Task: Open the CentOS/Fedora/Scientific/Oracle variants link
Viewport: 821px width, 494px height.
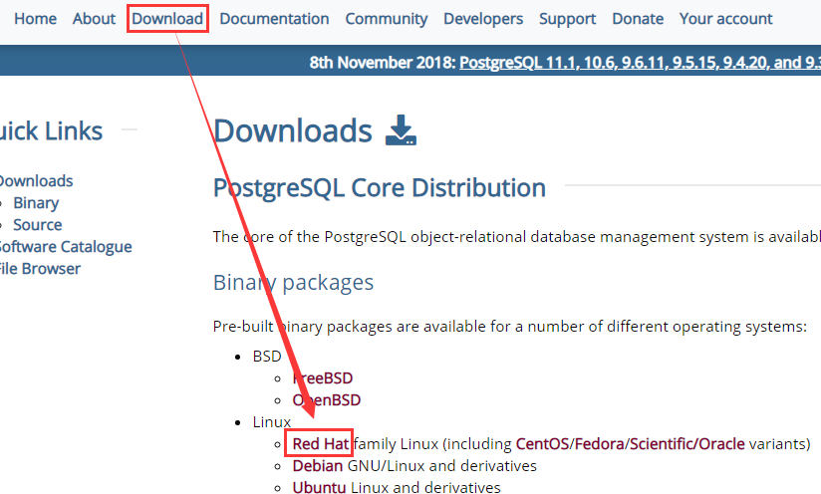Action: [631, 444]
